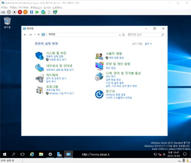
Task: Click 장치 및 프린터 보기 link
Action: click(56, 78)
